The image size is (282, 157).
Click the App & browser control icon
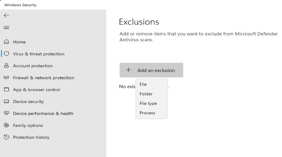tap(6, 89)
